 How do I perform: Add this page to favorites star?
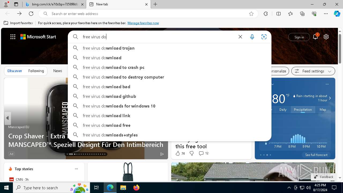click(x=251, y=14)
